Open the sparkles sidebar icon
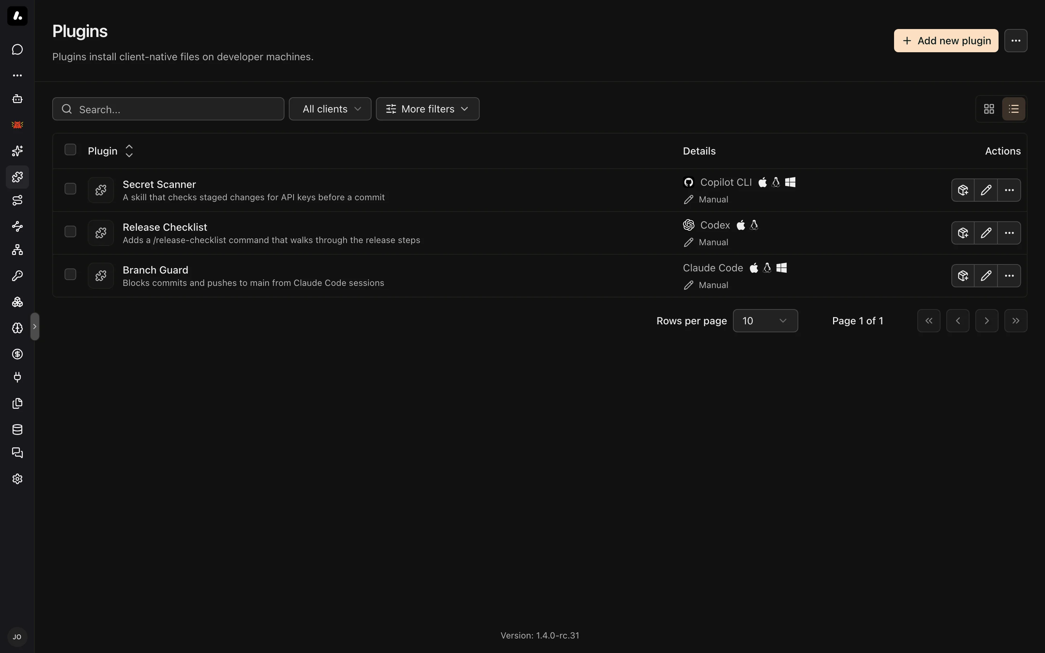This screenshot has width=1045, height=653. coord(17,151)
